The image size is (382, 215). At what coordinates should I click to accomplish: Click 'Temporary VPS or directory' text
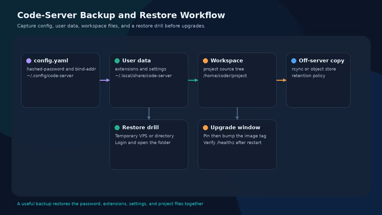tap(144, 136)
